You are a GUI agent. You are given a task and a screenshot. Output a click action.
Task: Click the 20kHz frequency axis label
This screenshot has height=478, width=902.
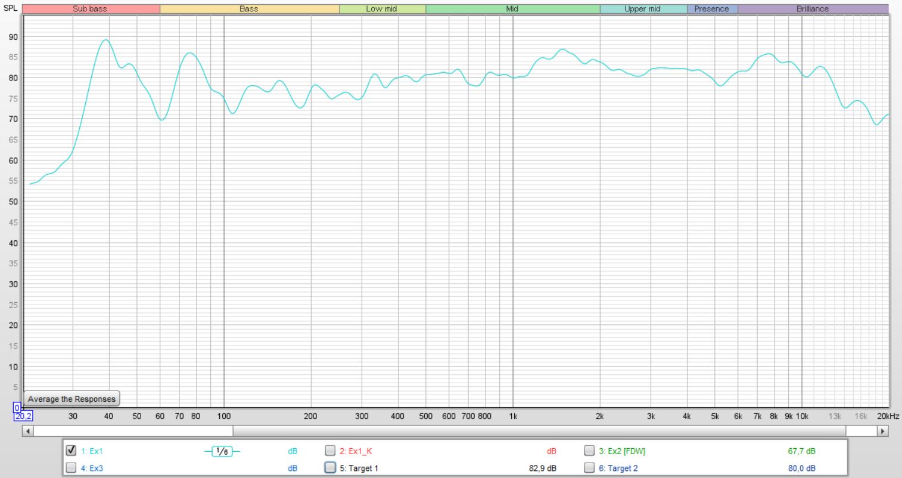tap(888, 416)
